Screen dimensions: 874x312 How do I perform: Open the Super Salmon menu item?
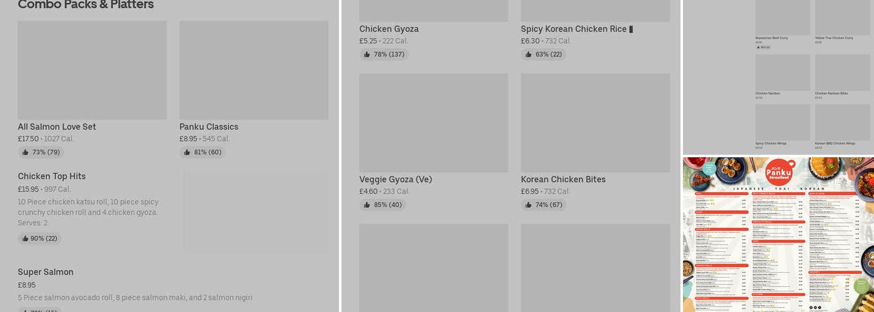pyautogui.click(x=46, y=272)
